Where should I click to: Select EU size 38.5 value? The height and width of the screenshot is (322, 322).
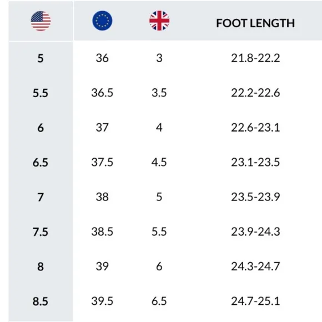point(102,232)
